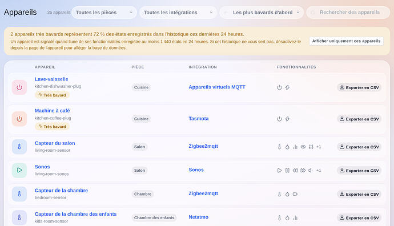
Task: Click the power feature icon in Machine à café row
Action: click(279, 119)
